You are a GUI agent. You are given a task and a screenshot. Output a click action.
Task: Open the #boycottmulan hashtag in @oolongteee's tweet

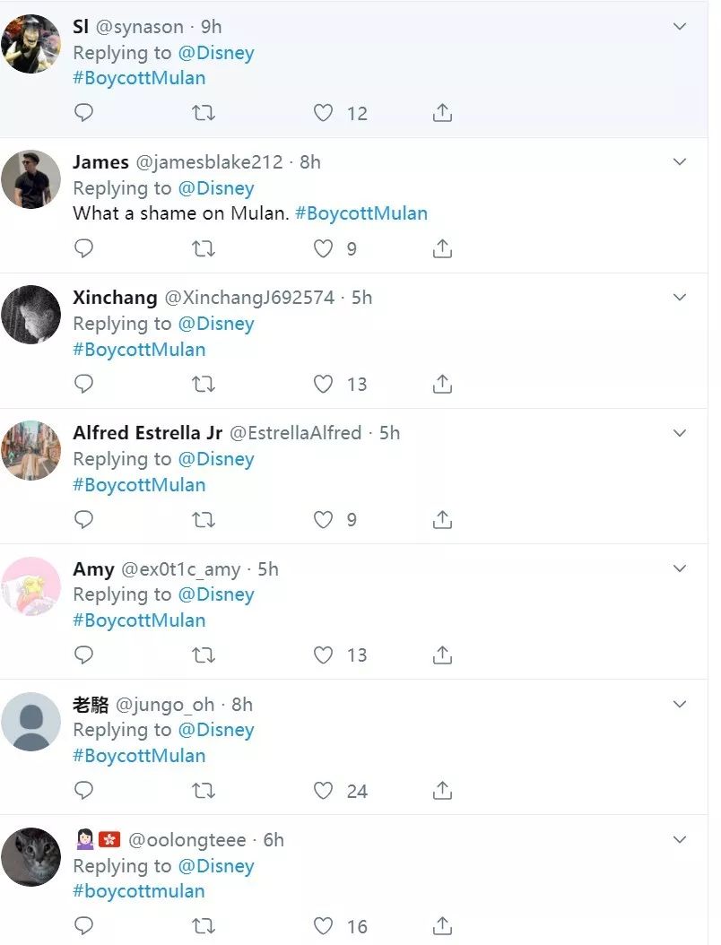point(139,891)
